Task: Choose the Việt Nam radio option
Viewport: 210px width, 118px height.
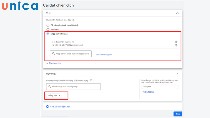Action: [48, 30]
